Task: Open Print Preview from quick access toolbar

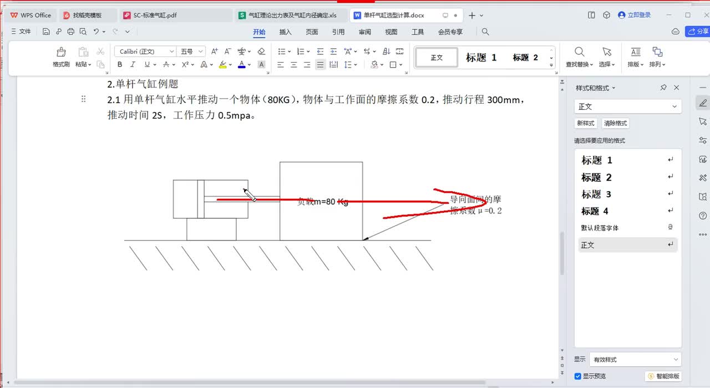Action: click(x=83, y=32)
